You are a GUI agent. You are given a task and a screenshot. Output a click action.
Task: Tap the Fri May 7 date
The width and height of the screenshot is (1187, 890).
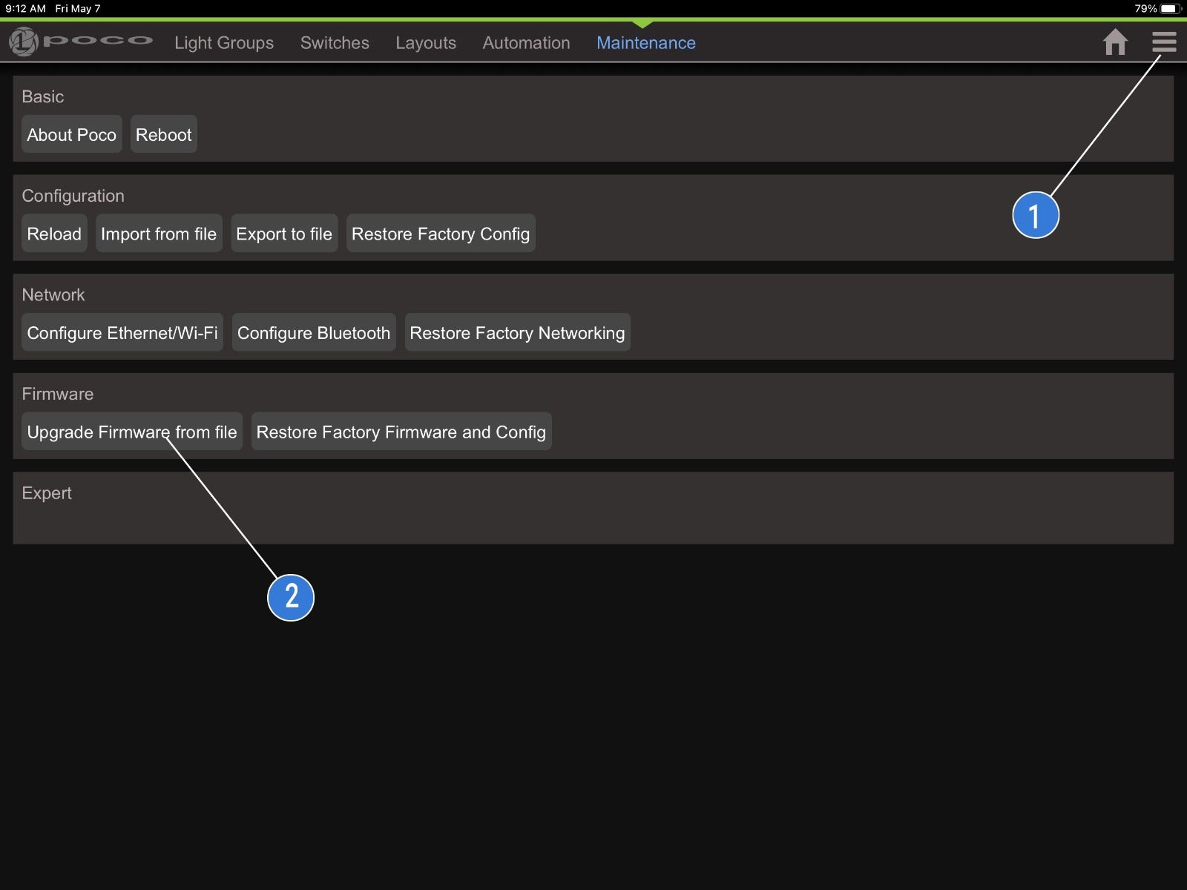point(78,9)
